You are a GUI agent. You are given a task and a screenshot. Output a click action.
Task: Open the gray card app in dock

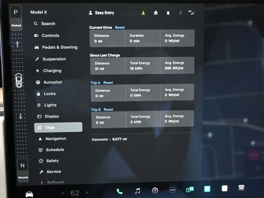pos(241,188)
